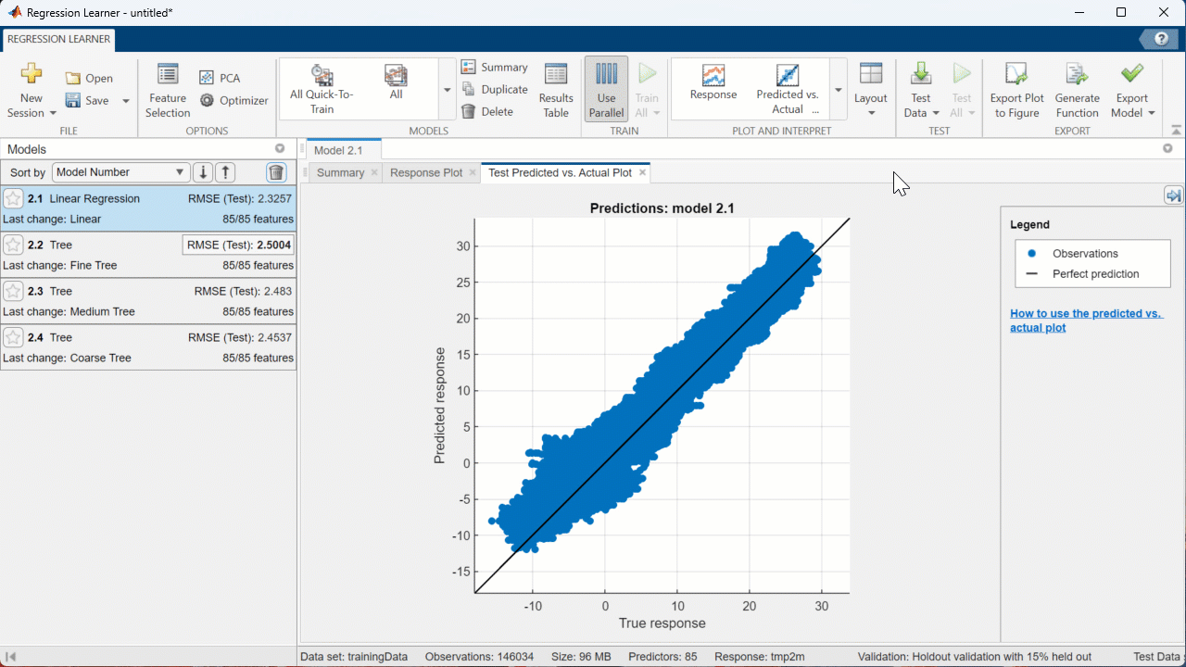Star the 2.1 Linear Regression model as favorite
The width and height of the screenshot is (1186, 667).
coord(14,198)
